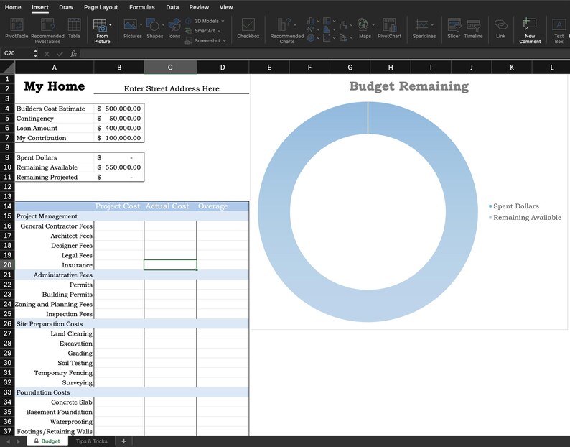Image resolution: width=570 pixels, height=447 pixels.
Task: Go to the previous sheet arrow
Action: click(x=8, y=441)
